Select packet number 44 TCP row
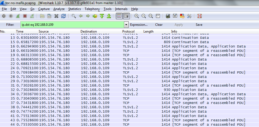Screen dimensions: 259x127 click(130, 125)
